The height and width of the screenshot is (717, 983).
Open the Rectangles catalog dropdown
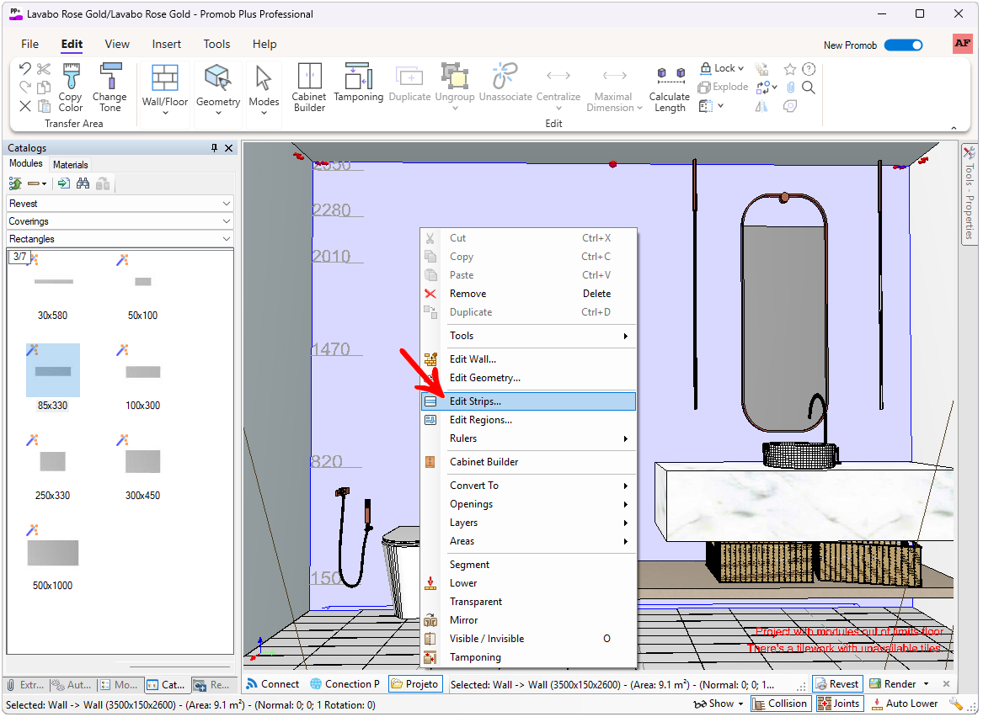click(x=120, y=239)
